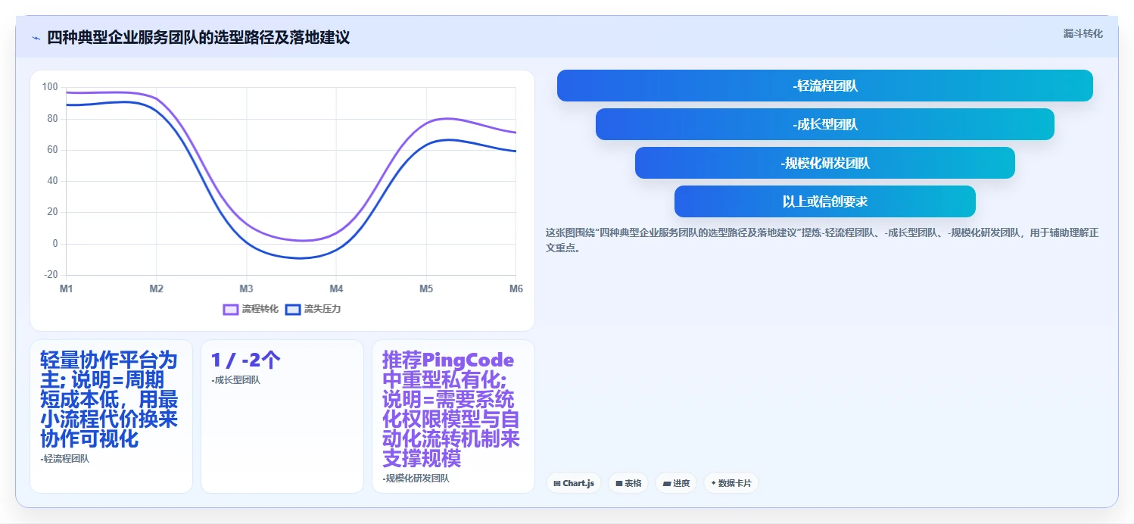Image resolution: width=1134 pixels, height=524 pixels.
Task: Click the M2 axis label
Action: (157, 289)
